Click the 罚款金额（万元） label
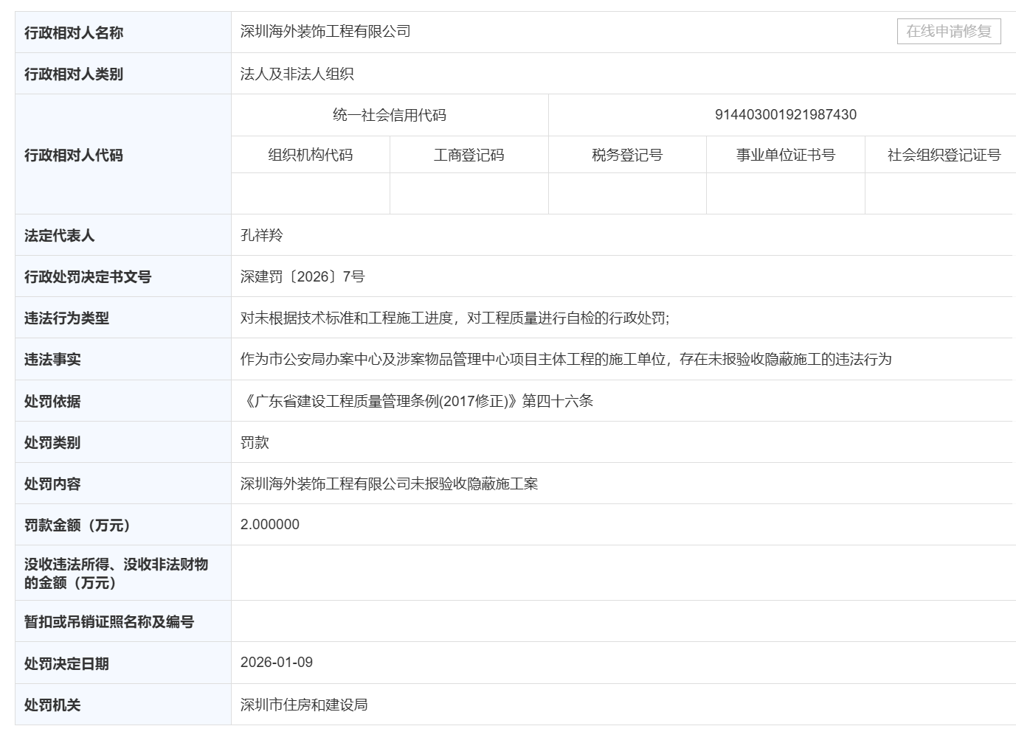 click(x=77, y=526)
